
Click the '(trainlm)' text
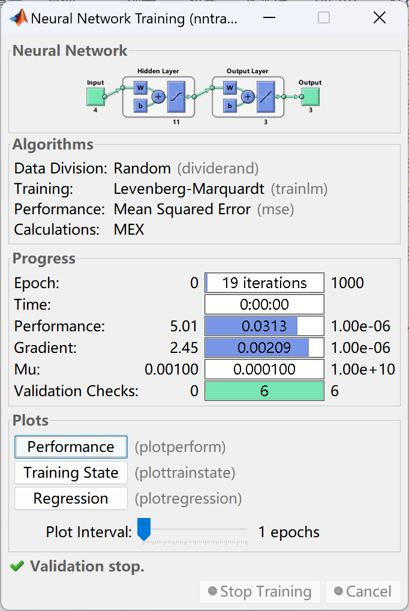click(x=299, y=189)
